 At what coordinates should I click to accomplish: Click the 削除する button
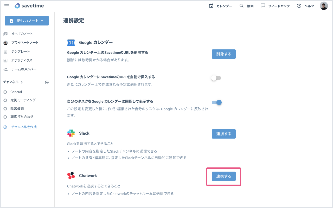click(224, 54)
